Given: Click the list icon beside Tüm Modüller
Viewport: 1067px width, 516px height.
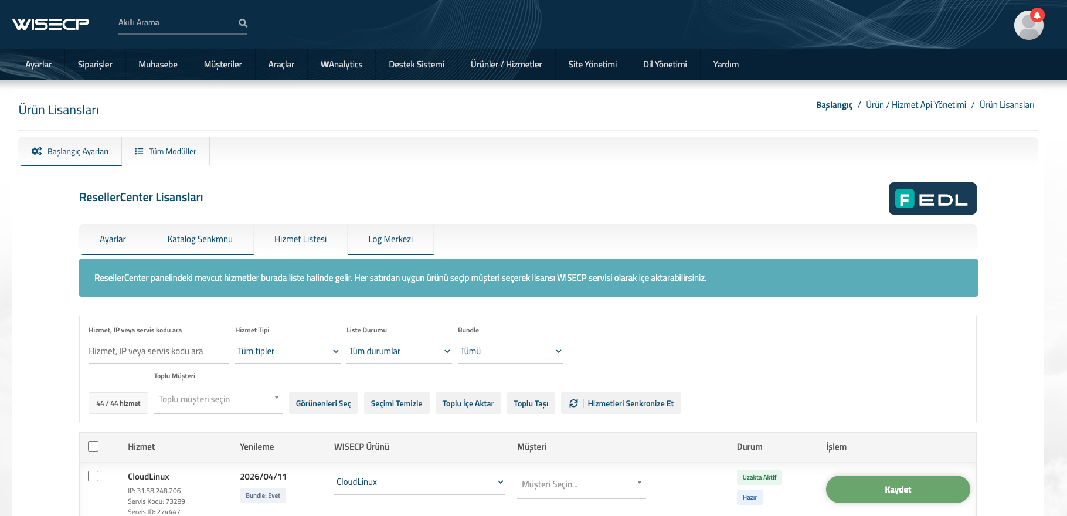Looking at the screenshot, I should 139,151.
